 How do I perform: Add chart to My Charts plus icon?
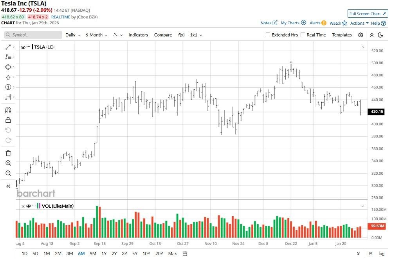[x=303, y=23]
